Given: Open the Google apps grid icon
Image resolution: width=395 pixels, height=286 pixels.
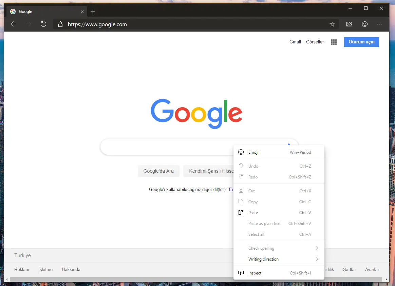Looking at the screenshot, I should point(334,42).
